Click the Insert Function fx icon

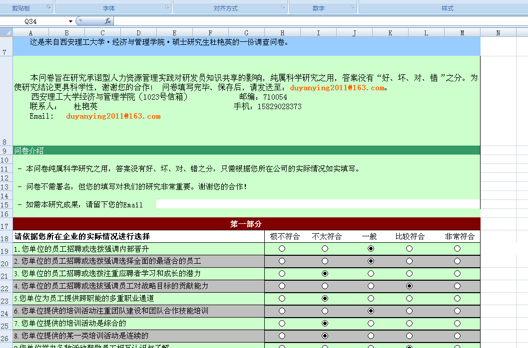(108, 21)
